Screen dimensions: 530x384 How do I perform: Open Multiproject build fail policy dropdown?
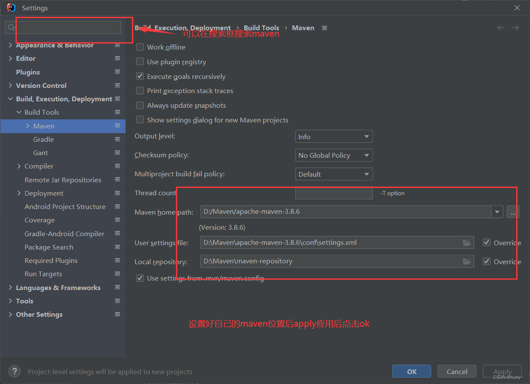click(x=334, y=174)
